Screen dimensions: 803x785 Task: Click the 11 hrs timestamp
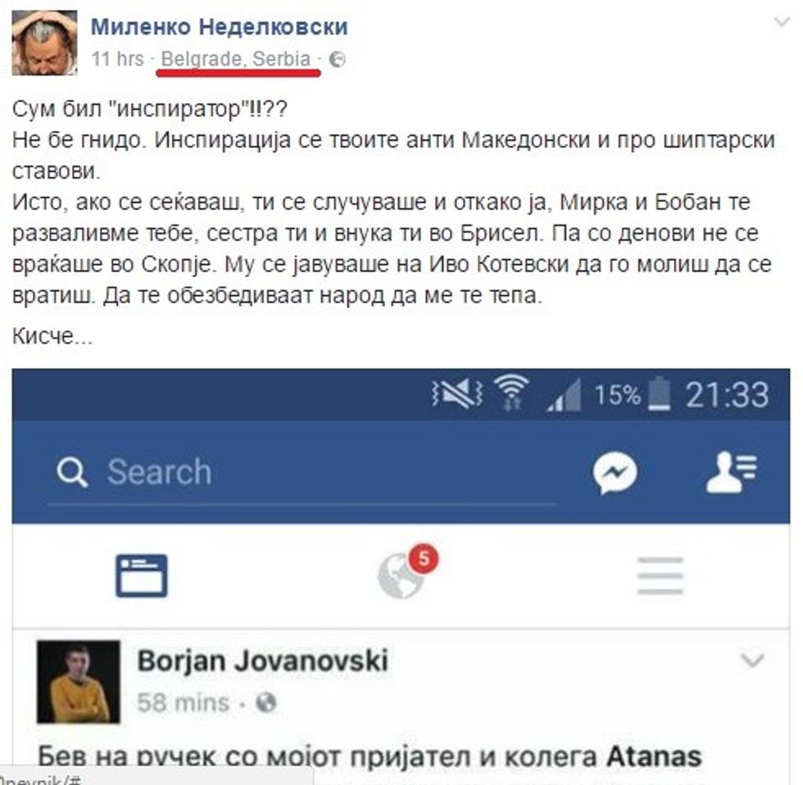point(117,59)
